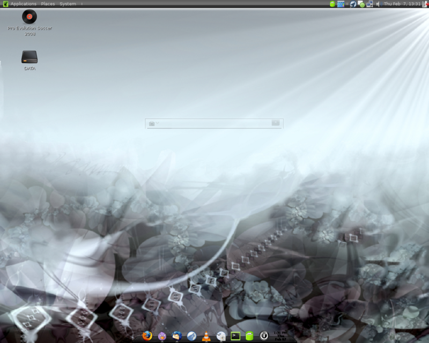Open the Places menu
Image resolution: width=429 pixels, height=343 pixels.
pos(48,4)
